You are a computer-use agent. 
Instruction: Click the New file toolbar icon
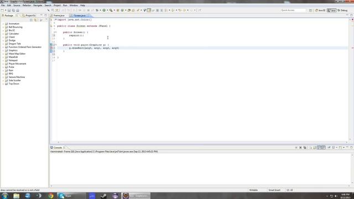2,11
